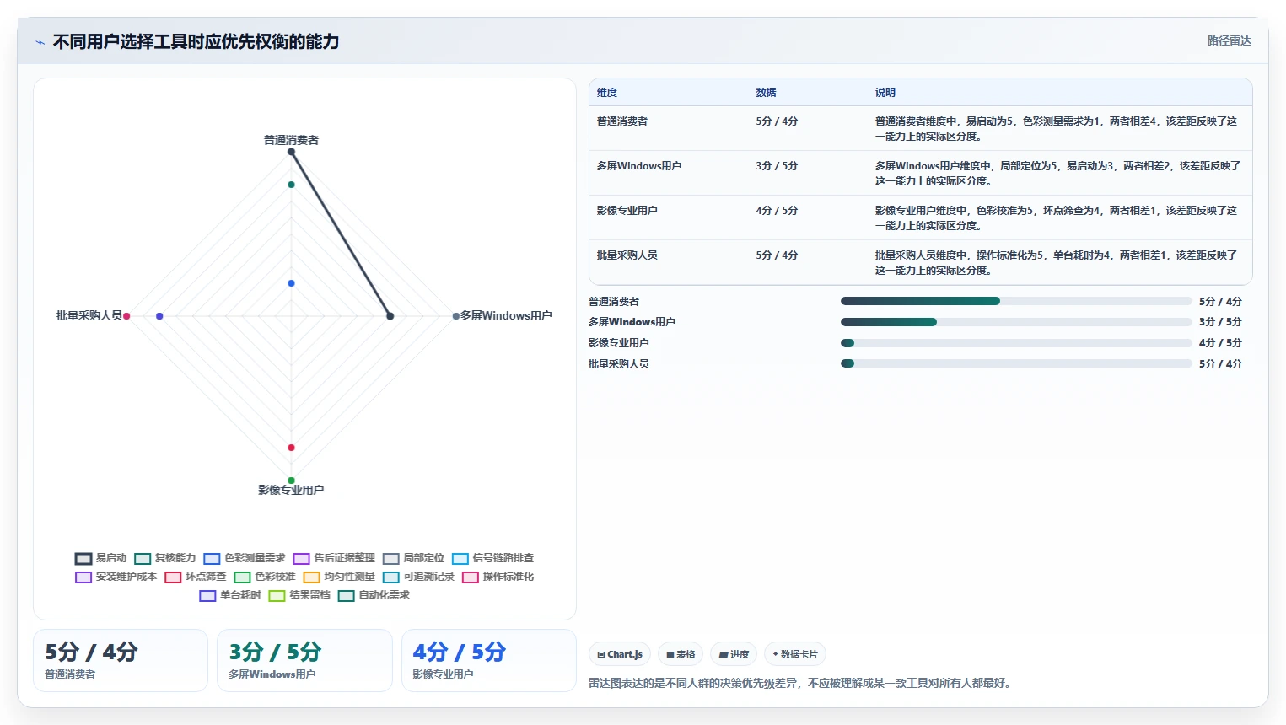Click the purple point near 批量采购人员 axis
This screenshot has width=1286, height=725.
(x=159, y=316)
